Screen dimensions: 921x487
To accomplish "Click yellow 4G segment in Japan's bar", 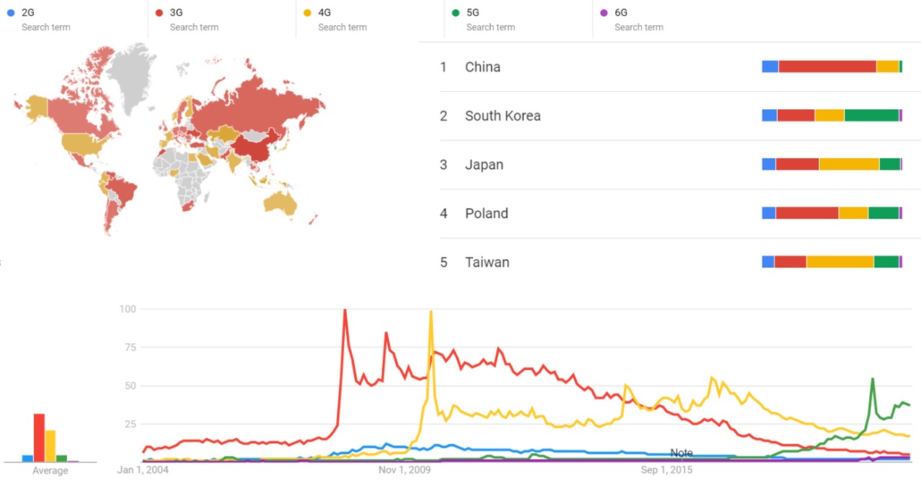I will [849, 164].
